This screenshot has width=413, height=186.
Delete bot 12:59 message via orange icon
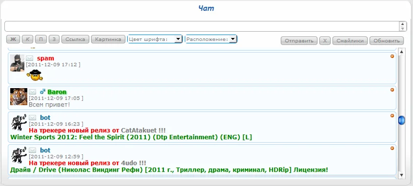coord(392,148)
